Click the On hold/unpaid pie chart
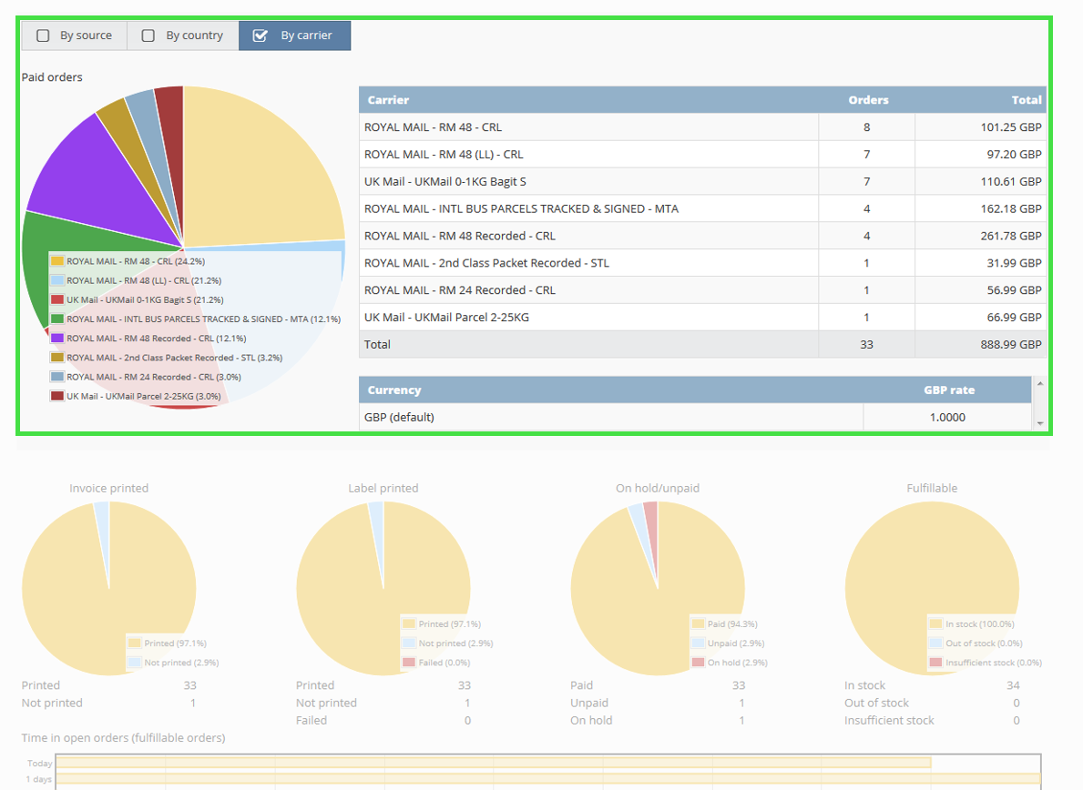This screenshot has height=790, width=1083. [658, 588]
